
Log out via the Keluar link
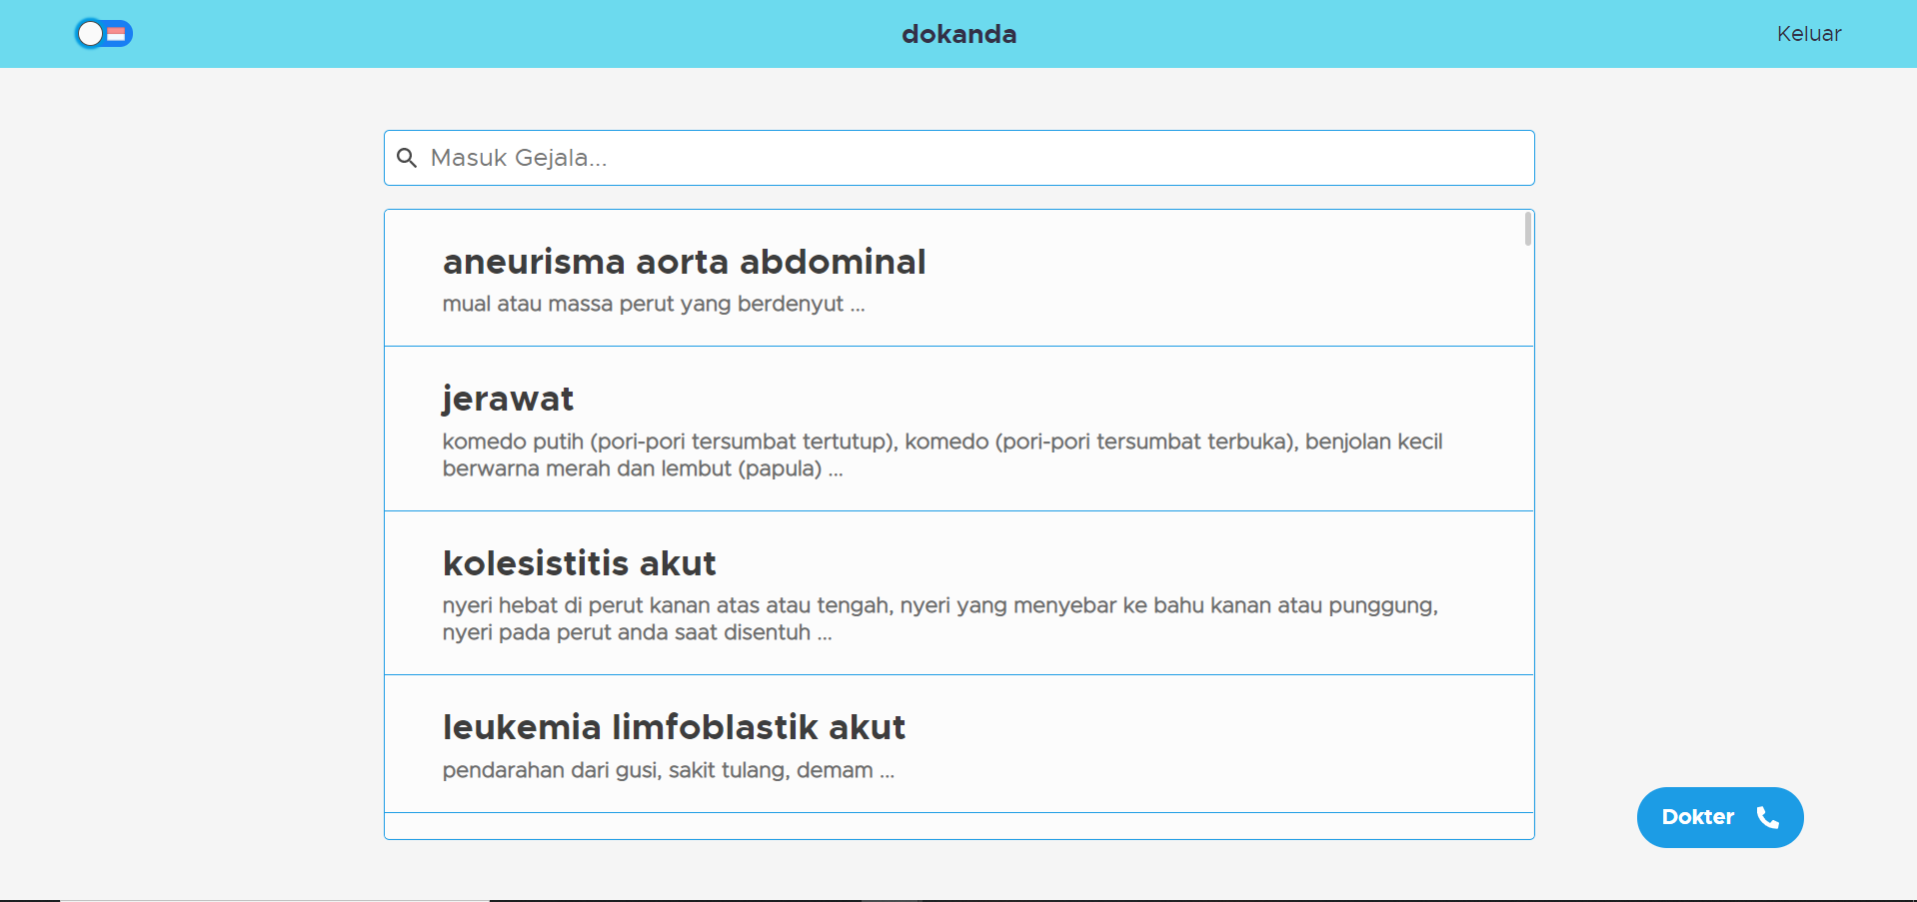[1808, 34]
